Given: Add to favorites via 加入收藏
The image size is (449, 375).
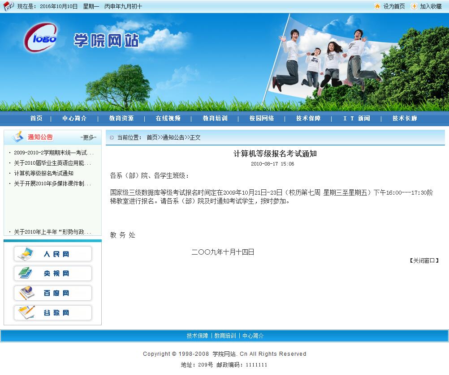Looking at the screenshot, I should (431, 6).
